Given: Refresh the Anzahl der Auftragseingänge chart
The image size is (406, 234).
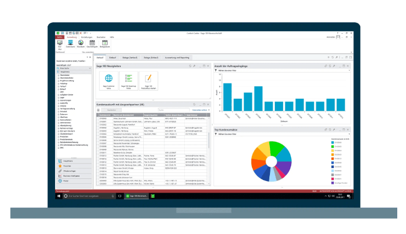Looking at the screenshot, I should 330,66.
